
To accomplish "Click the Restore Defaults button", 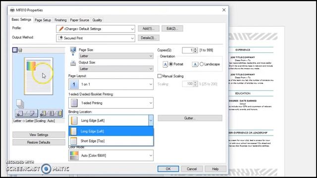I will (x=39, y=142).
